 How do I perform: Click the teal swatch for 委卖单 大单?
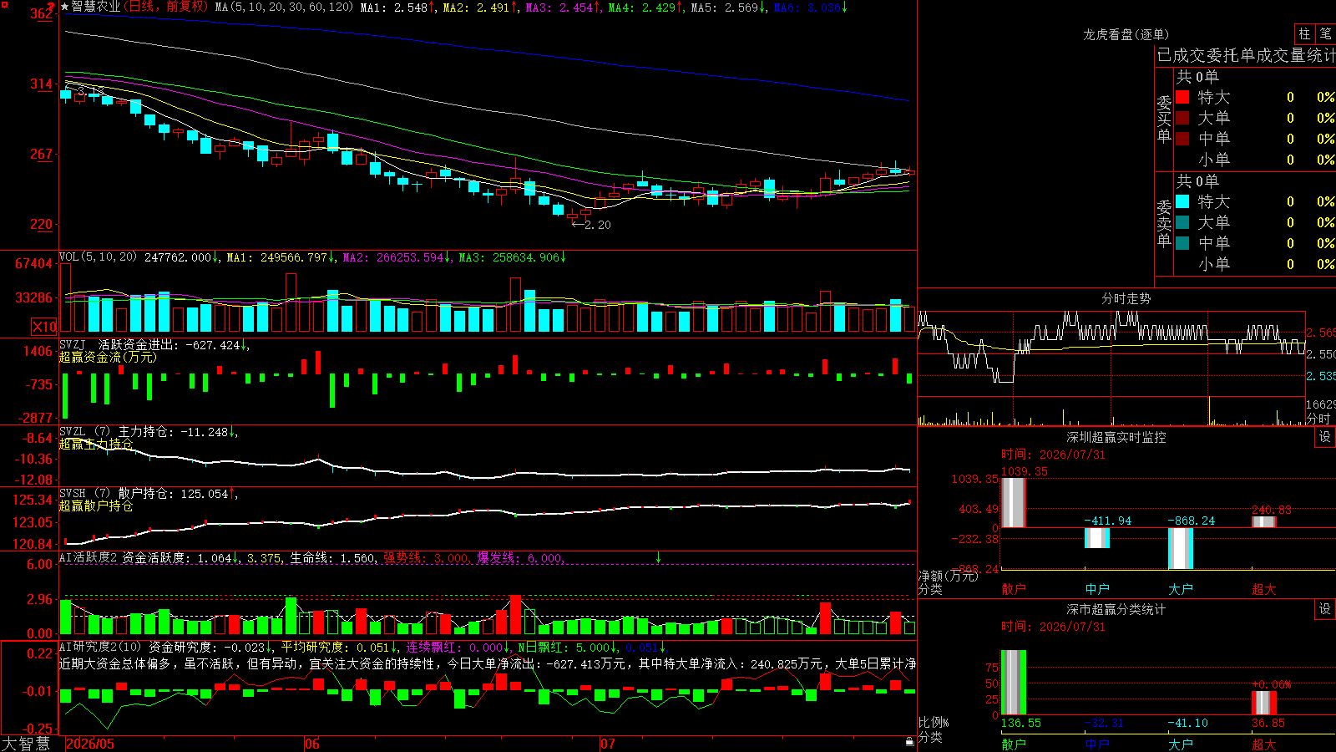(1182, 222)
